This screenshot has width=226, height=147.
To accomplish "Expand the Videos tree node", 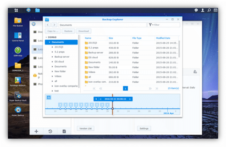I will click(x=52, y=76).
